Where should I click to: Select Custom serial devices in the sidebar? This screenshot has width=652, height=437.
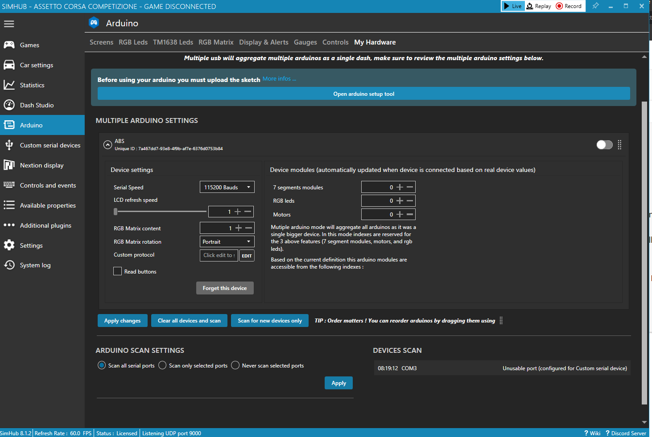click(x=50, y=145)
